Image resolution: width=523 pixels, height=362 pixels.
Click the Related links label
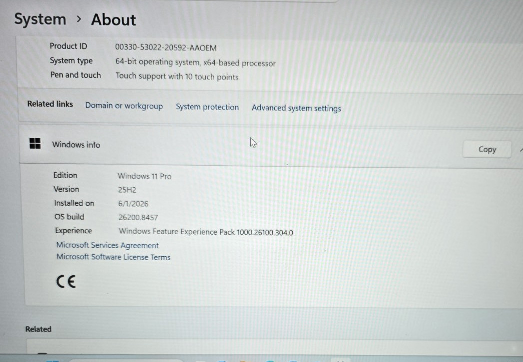tap(50, 104)
